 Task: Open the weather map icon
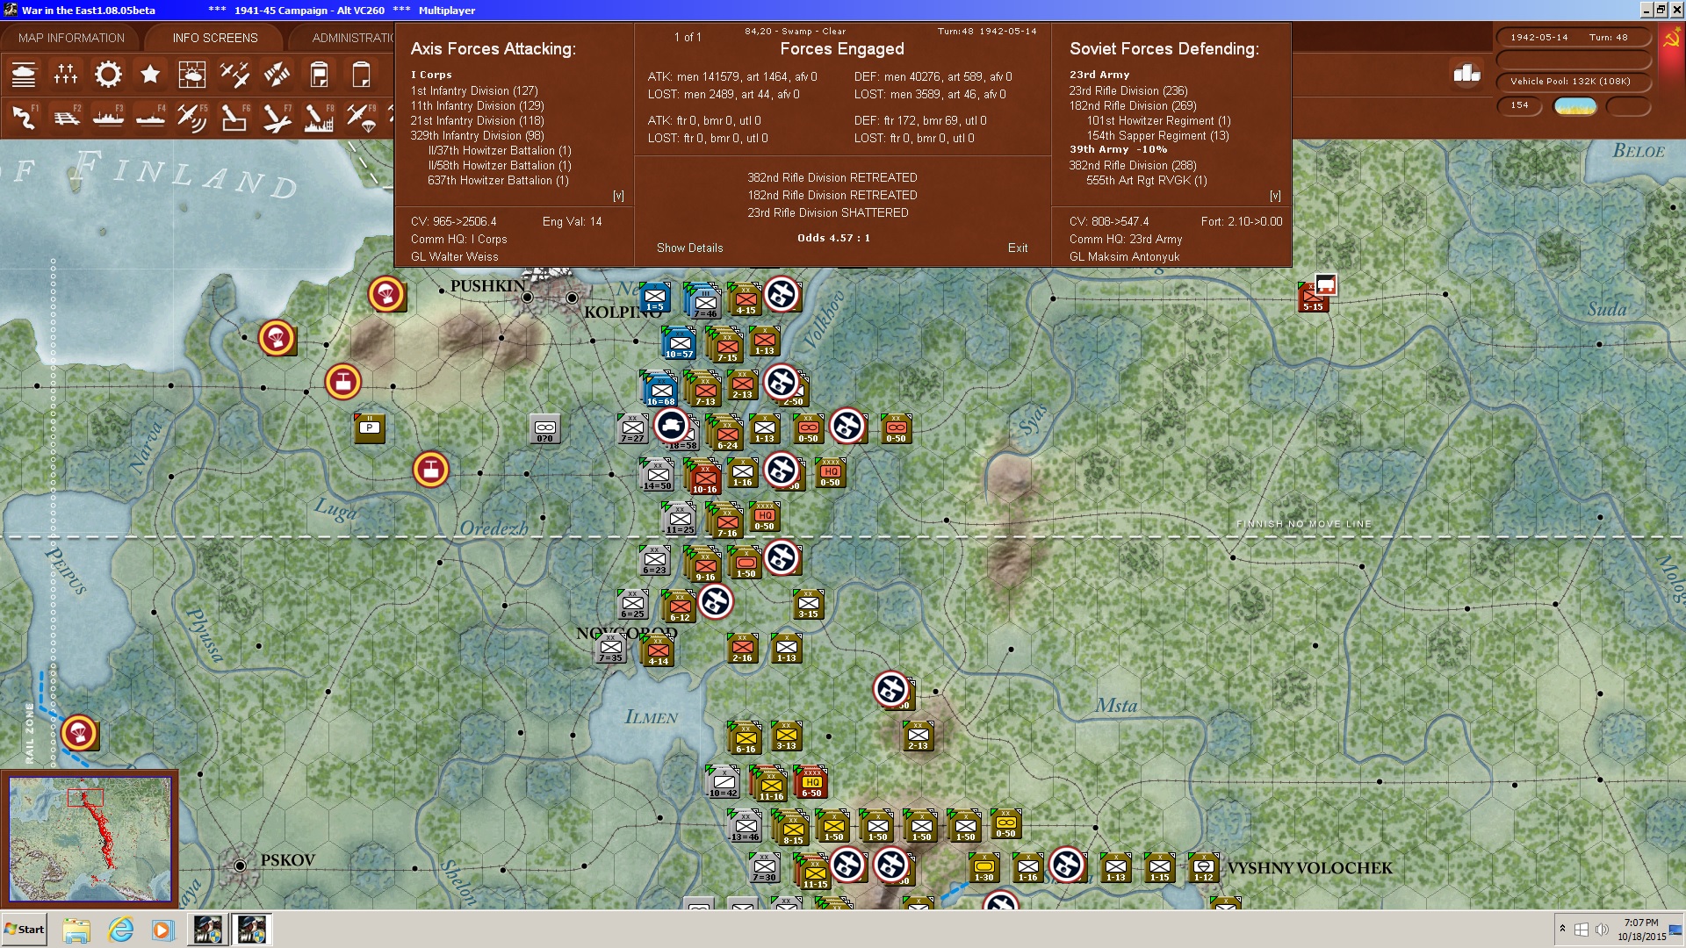tap(191, 75)
